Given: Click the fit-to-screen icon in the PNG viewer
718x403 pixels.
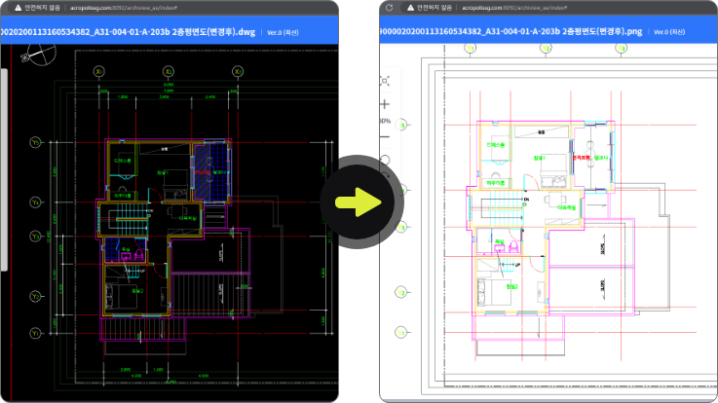Looking at the screenshot, I should [x=386, y=82].
